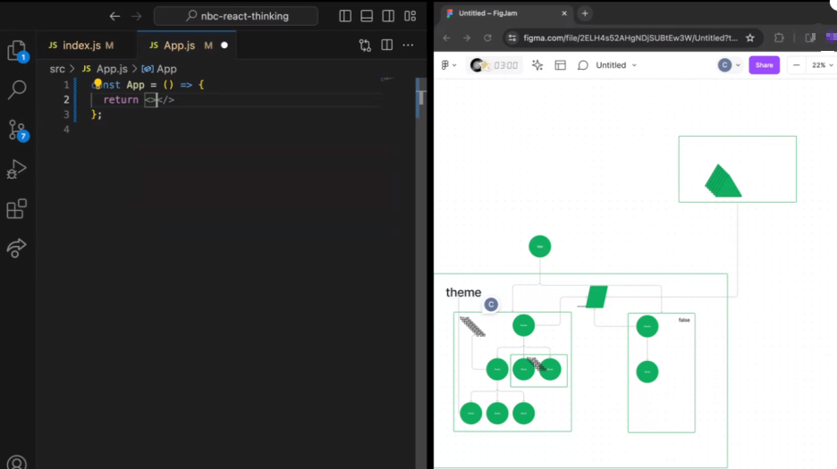Toggle the bottom panel layout icon

367,16
